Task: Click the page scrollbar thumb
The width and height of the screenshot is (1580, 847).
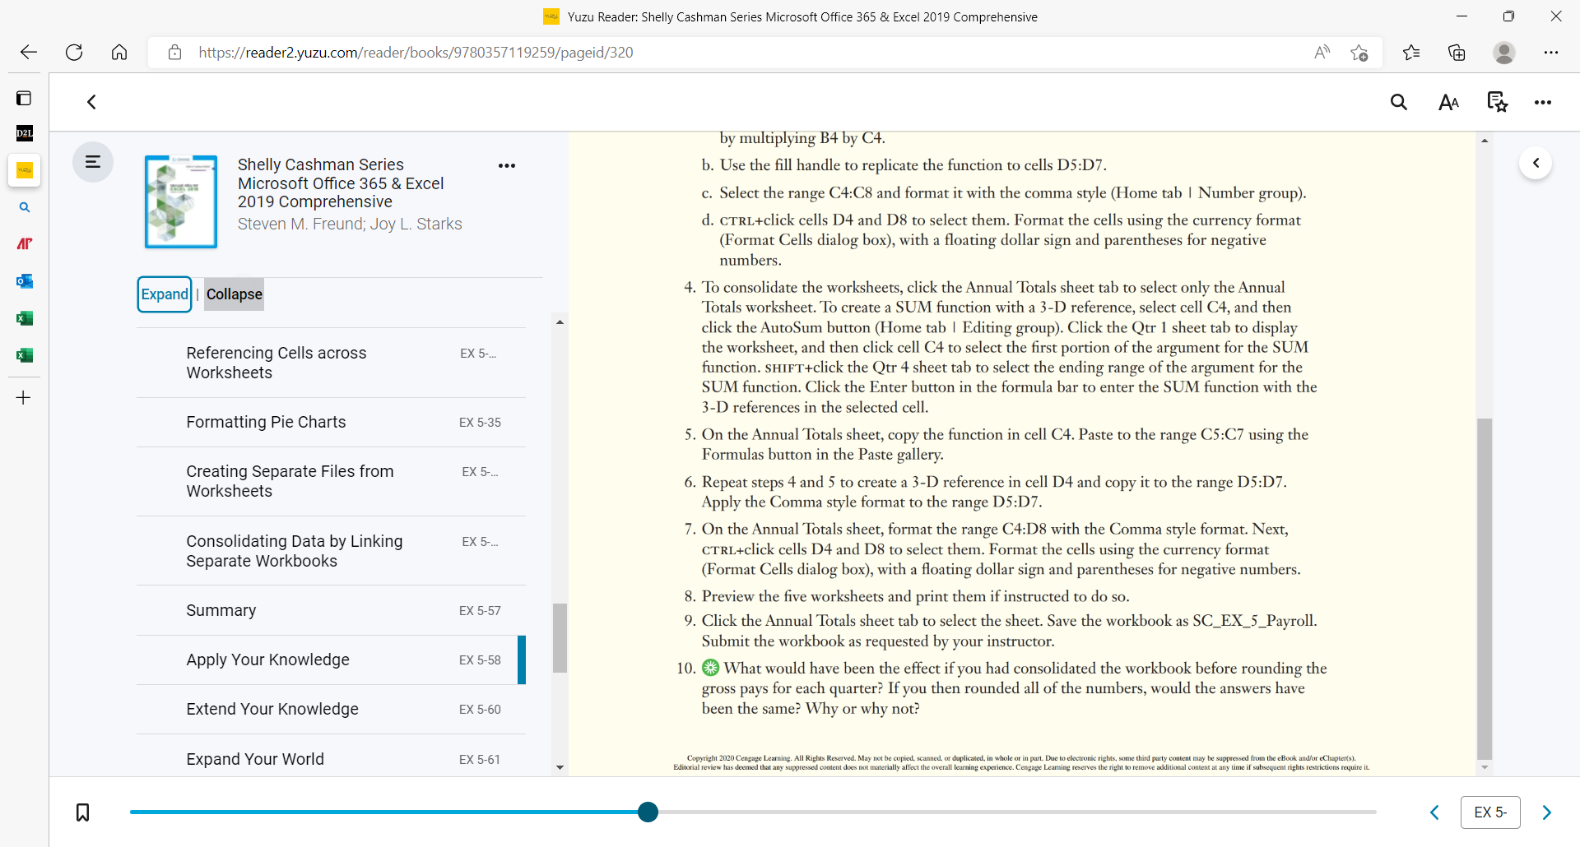Action: coord(1485,589)
